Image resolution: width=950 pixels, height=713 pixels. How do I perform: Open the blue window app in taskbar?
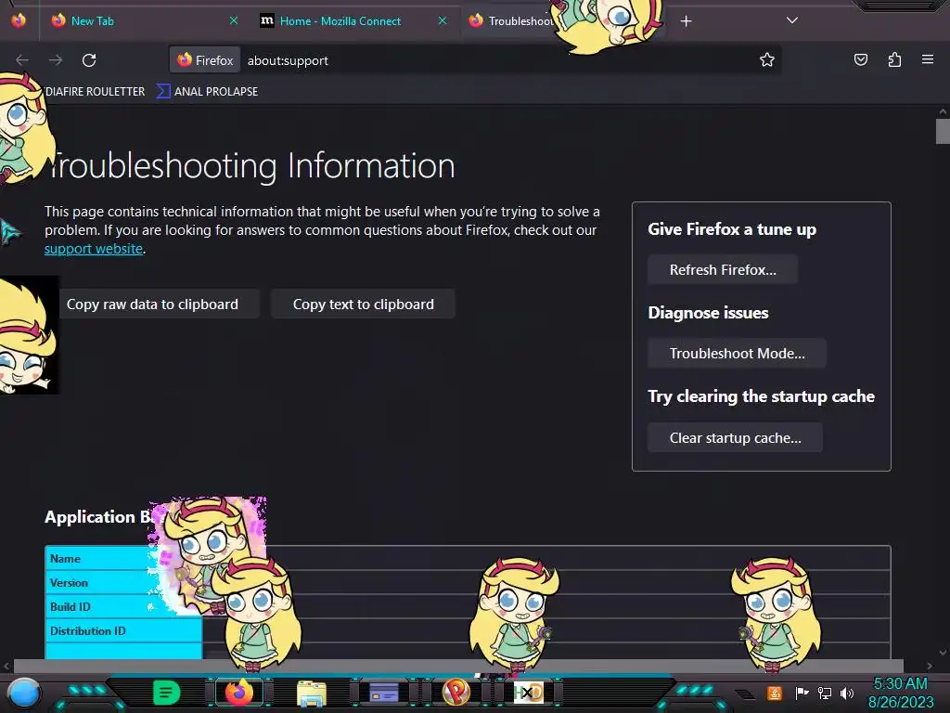tap(383, 693)
